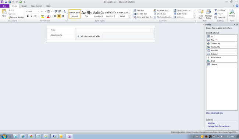Switch to the Insert tab
The height and width of the screenshot is (139, 239).
tap(24, 6)
